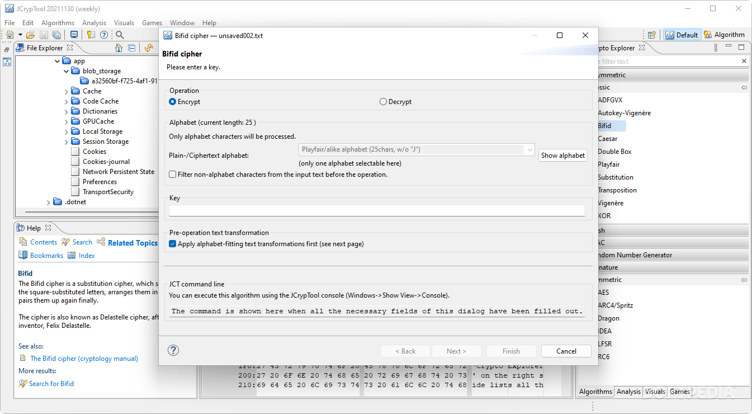Screen dimensions: 752x414
Task: Select Playfair in the Crypto Explorer list
Action: click(x=608, y=164)
